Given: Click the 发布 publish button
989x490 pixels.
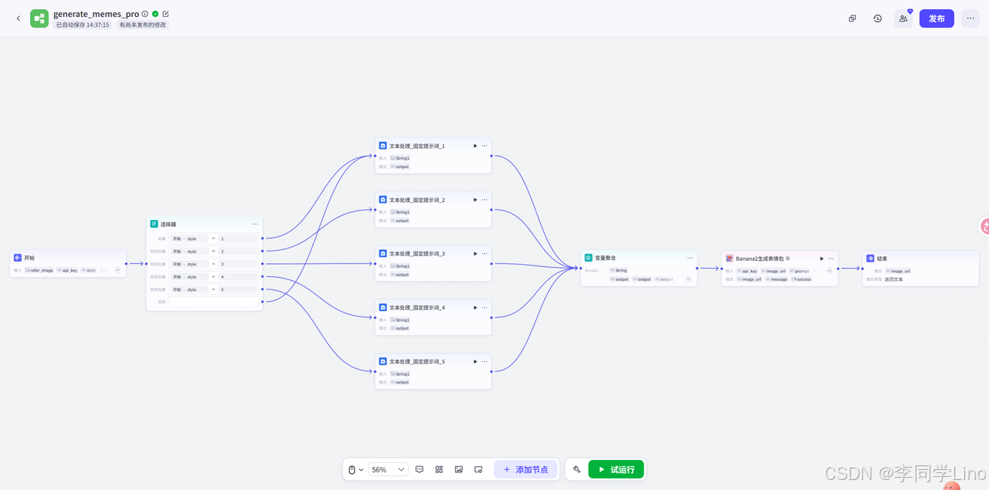Looking at the screenshot, I should tap(936, 19).
